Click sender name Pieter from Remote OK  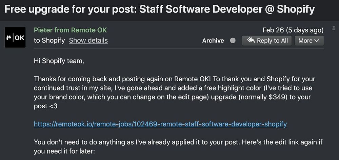(x=70, y=30)
